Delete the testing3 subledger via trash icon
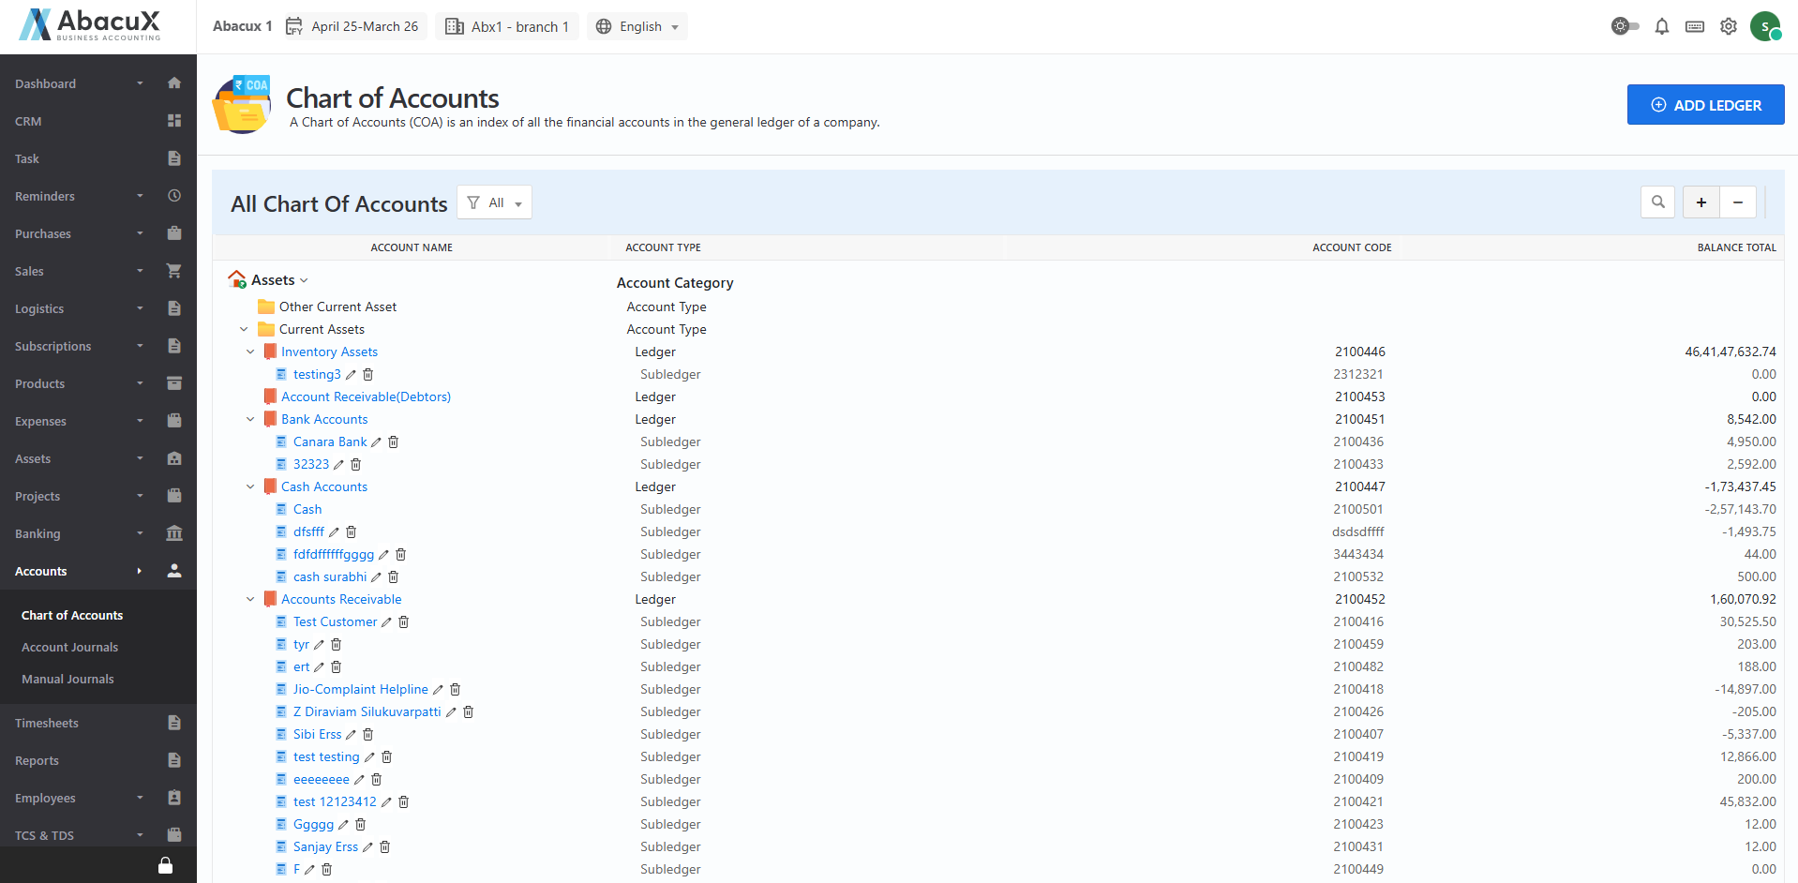 pos(368,375)
